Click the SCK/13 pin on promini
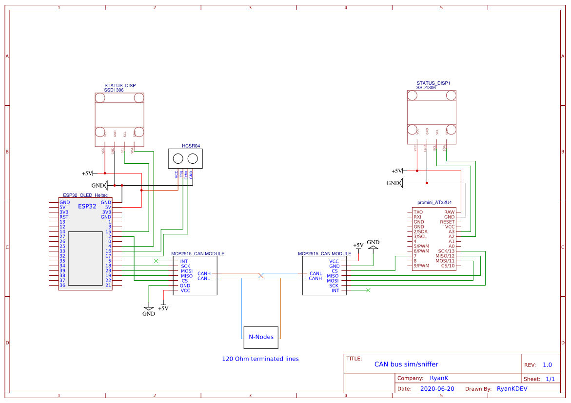This screenshot has width=571, height=403. tap(447, 251)
